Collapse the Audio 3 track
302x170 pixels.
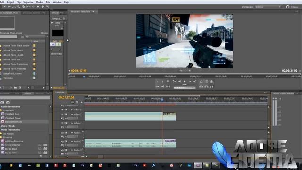[x=72, y=150]
